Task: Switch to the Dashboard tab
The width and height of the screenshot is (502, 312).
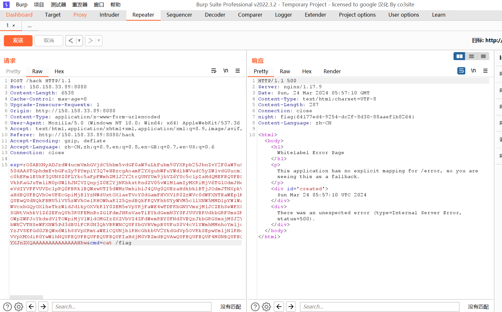Action: [19, 15]
